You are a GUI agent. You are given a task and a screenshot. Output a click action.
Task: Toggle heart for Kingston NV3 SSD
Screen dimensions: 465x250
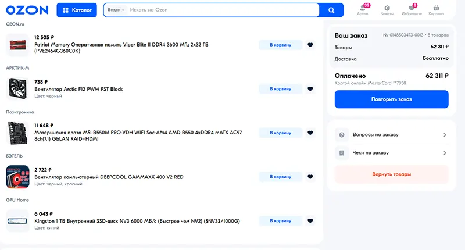click(x=310, y=221)
